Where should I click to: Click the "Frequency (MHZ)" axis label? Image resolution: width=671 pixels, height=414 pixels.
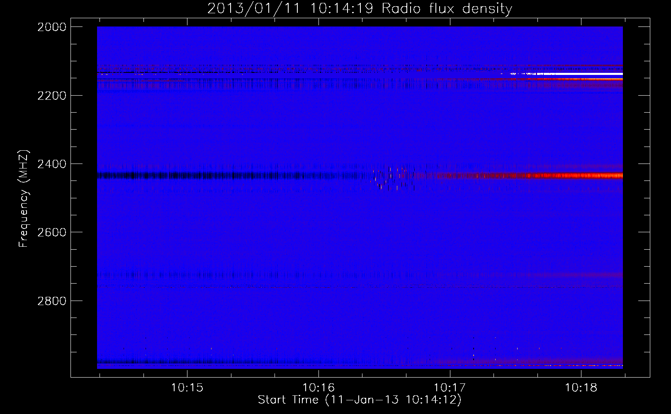[24, 198]
